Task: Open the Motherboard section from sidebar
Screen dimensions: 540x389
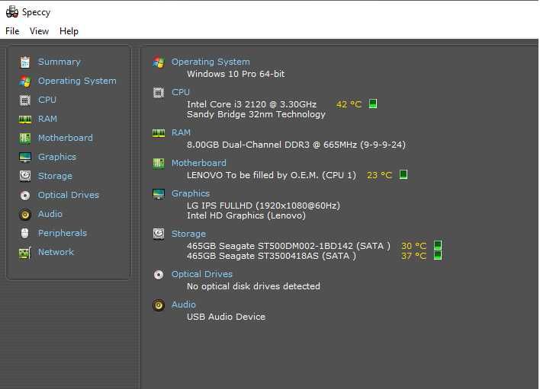Action: coord(65,138)
